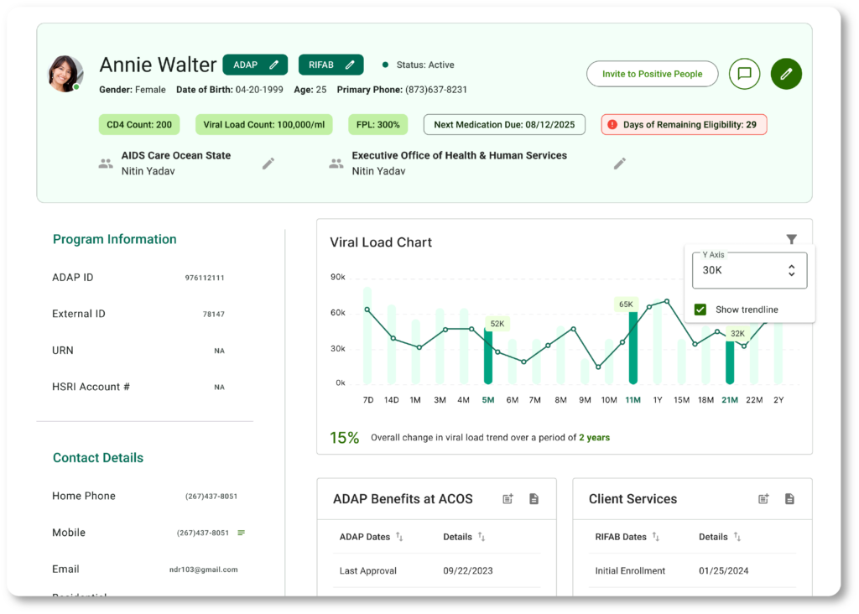The height and width of the screenshot is (614, 859).
Task: Click the menu icon next to Mobile number
Action: tap(241, 533)
